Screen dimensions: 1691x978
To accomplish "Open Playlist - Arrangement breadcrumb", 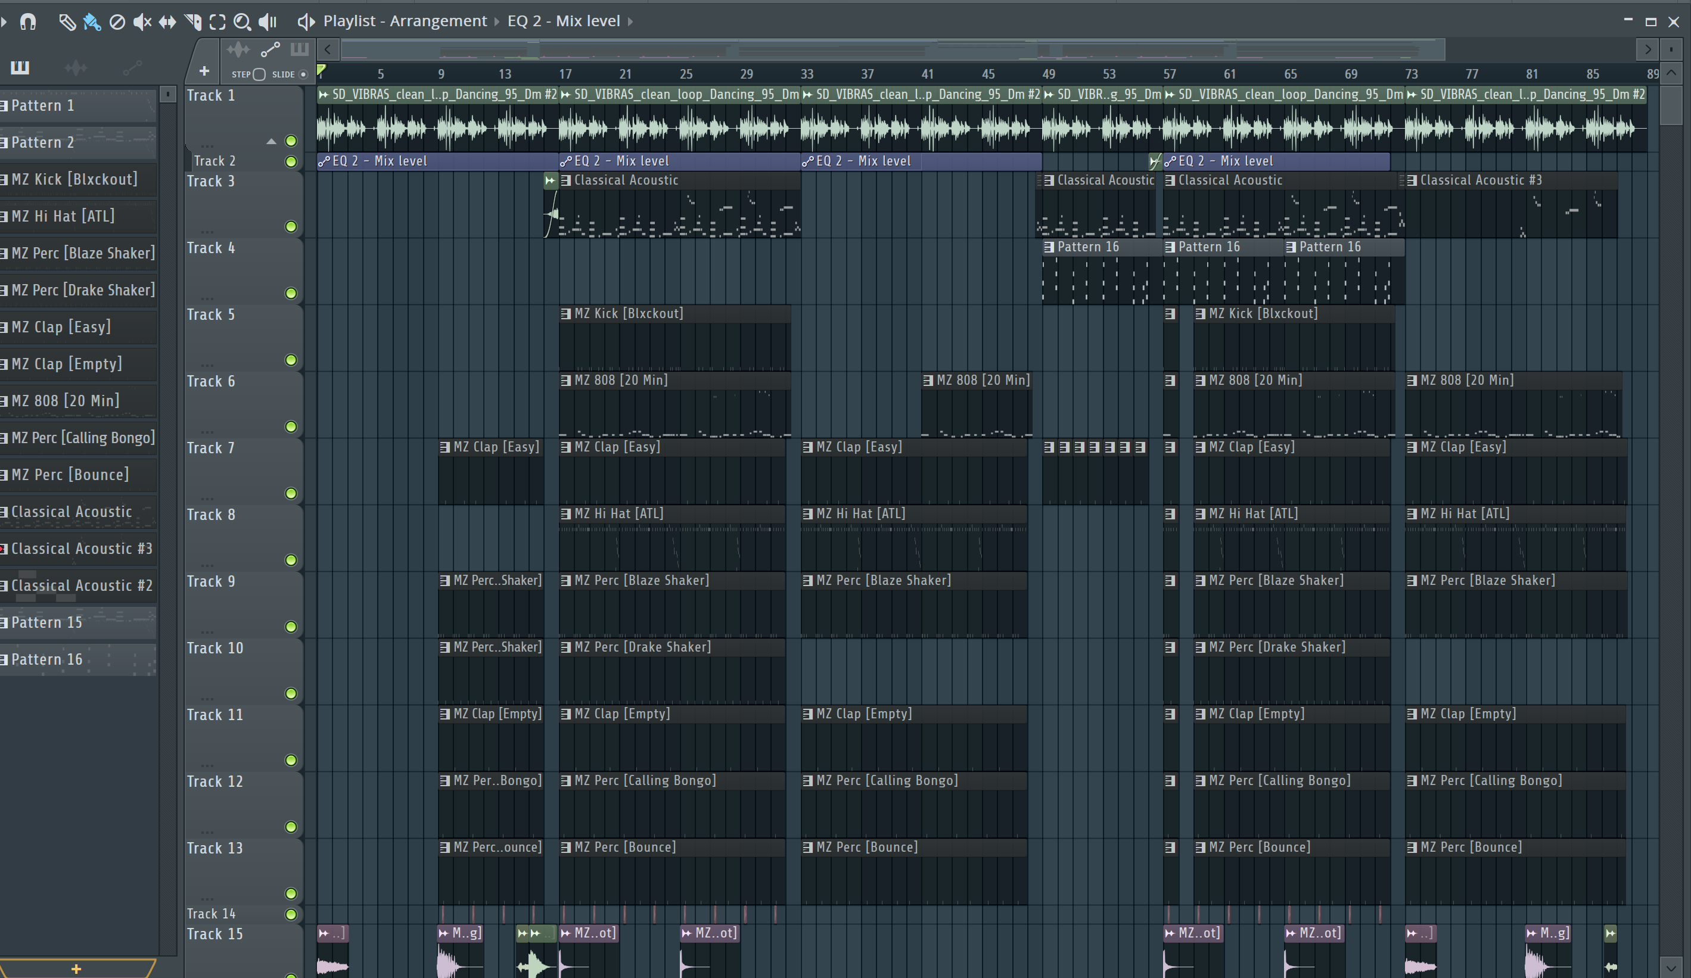I will pos(405,21).
